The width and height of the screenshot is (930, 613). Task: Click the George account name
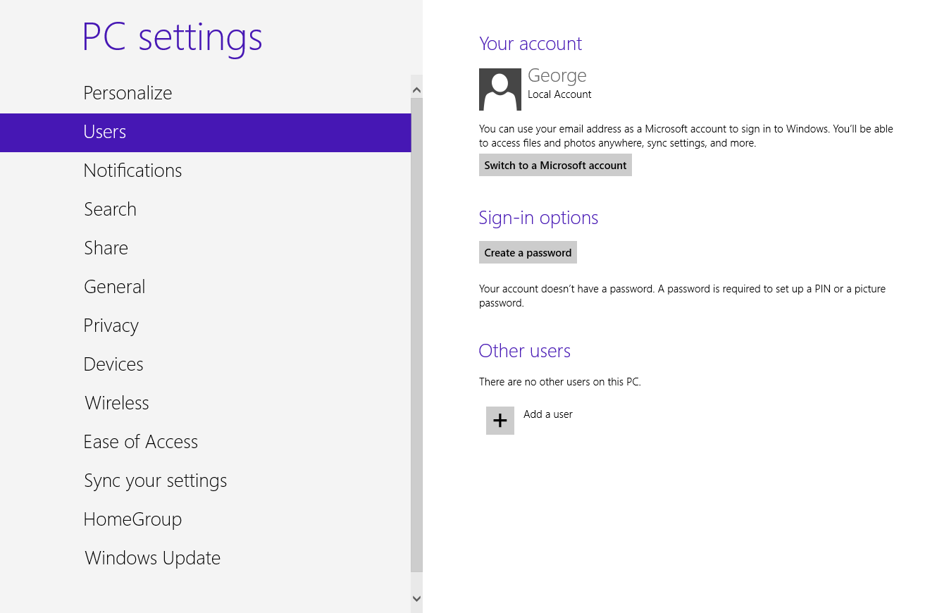point(557,75)
